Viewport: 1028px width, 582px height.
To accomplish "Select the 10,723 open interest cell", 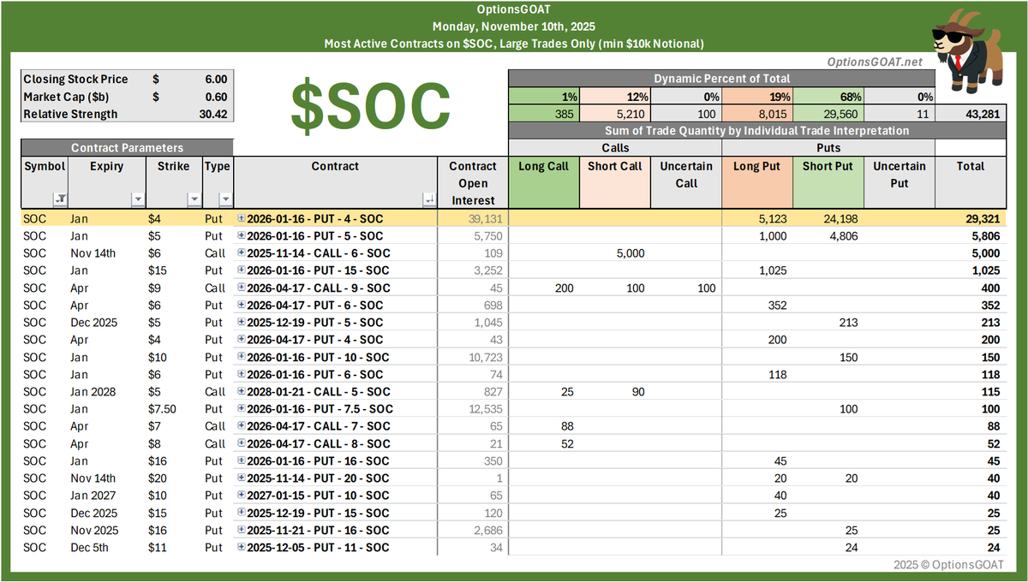I will pyautogui.click(x=473, y=357).
